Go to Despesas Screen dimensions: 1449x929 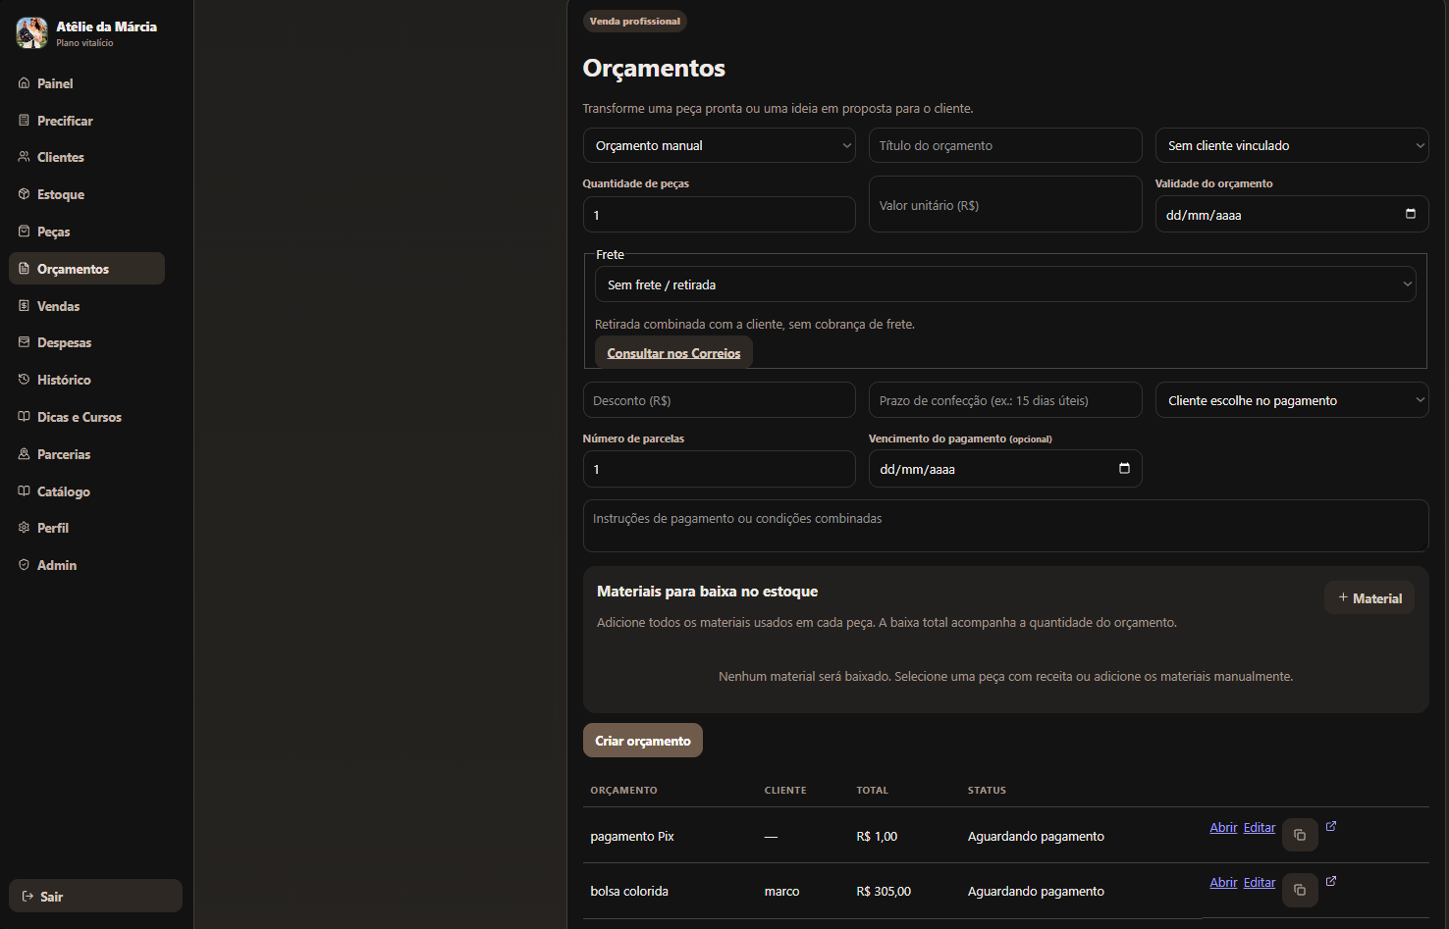(86, 342)
